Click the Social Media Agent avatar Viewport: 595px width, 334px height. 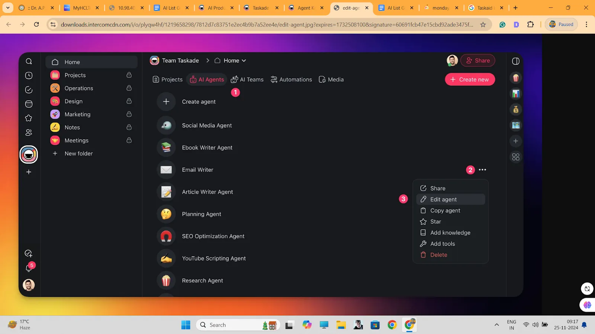pos(166,126)
